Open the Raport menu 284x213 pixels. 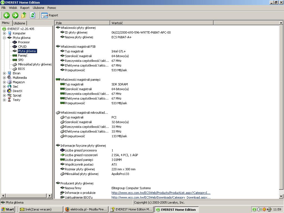click(x=25, y=8)
